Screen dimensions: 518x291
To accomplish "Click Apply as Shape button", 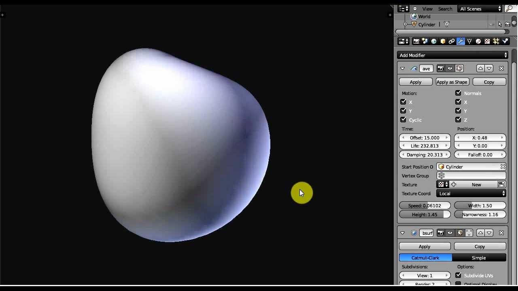I will [452, 82].
